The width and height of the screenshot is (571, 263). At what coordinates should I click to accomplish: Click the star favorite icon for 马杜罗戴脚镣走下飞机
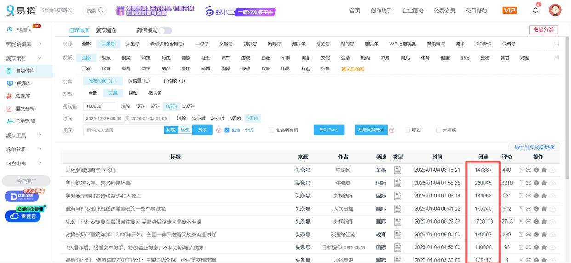pyautogui.click(x=544, y=170)
